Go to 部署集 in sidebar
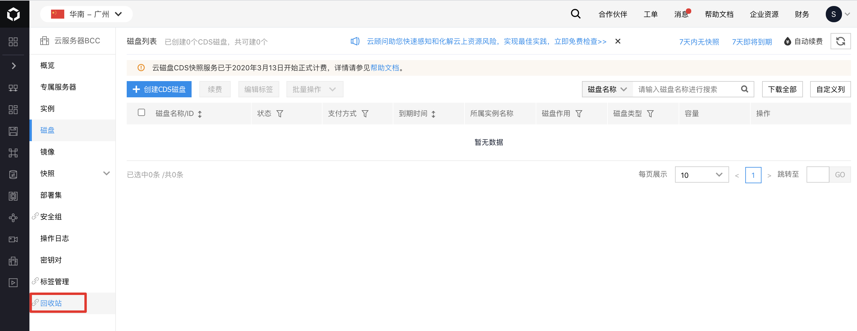This screenshot has height=331, width=857. (51, 195)
